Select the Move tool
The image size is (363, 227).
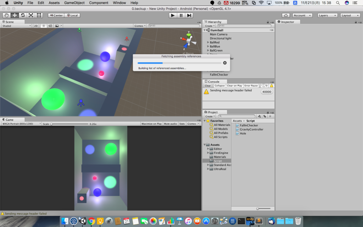point(15,15)
